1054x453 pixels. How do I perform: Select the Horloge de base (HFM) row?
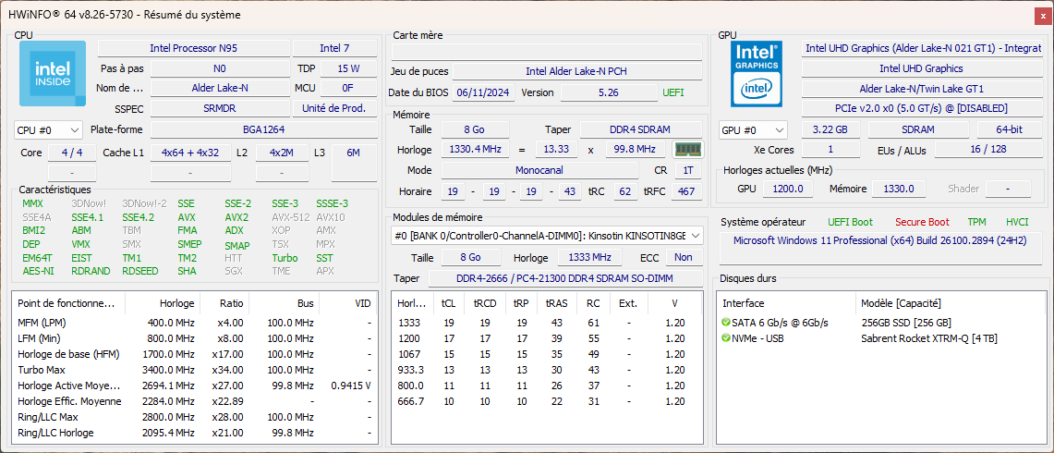[194, 354]
